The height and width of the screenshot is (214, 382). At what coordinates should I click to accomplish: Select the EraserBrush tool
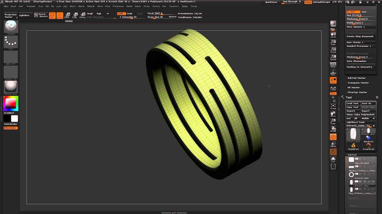[368, 147]
